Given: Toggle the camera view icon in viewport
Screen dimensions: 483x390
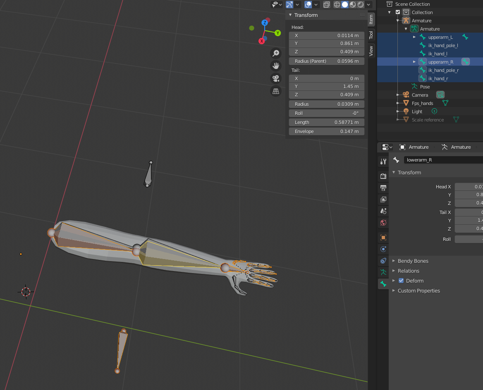Looking at the screenshot, I should pos(276,78).
